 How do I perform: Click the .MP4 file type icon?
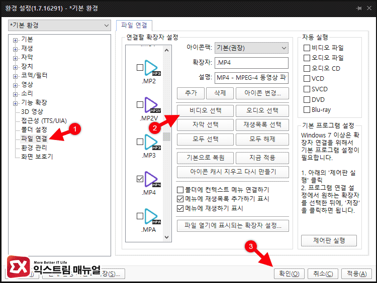[152, 179]
